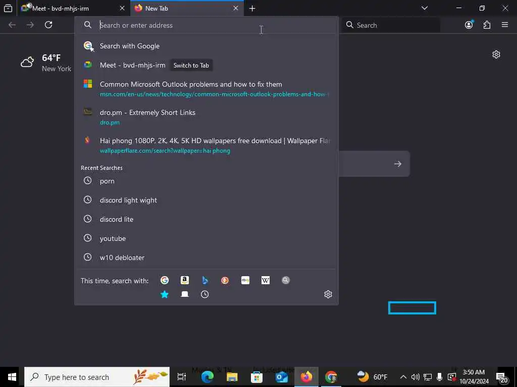
Task: Search this time with Wikipedia icon
Action: 266,280
